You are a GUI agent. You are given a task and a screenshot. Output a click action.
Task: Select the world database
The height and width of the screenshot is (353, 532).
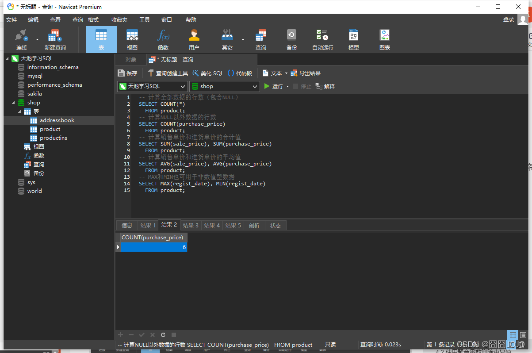34,191
